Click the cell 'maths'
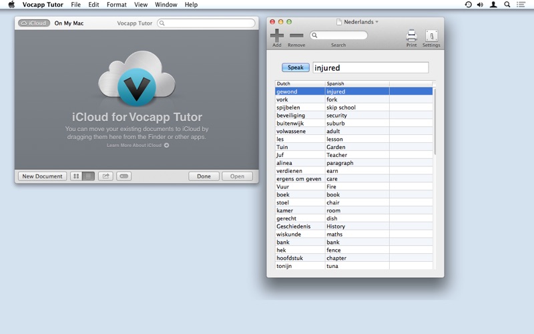The image size is (534, 334). click(x=357, y=234)
